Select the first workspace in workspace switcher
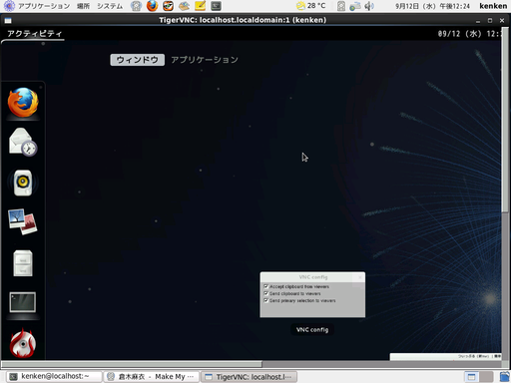The image size is (511, 383). click(x=471, y=377)
